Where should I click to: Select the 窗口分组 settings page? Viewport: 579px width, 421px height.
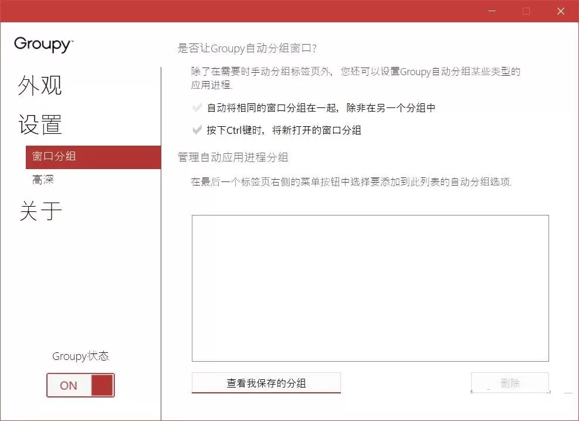pos(93,157)
